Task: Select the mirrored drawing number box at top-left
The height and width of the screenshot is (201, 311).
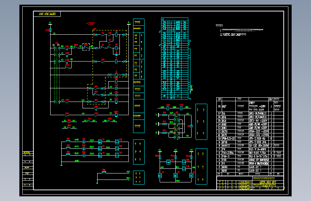Action: tap(47, 14)
